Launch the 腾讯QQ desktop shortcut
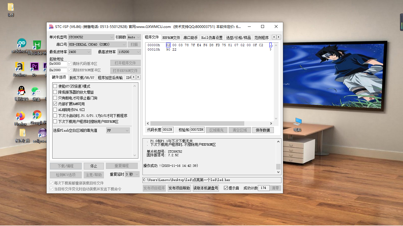The height and width of the screenshot is (226, 403). (x=22, y=93)
